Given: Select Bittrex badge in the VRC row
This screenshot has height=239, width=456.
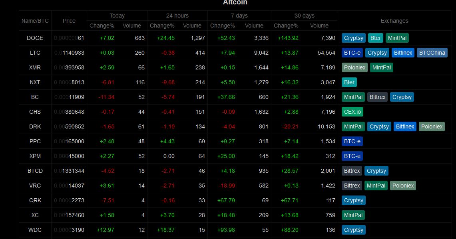Looking at the screenshot, I should 352,186.
